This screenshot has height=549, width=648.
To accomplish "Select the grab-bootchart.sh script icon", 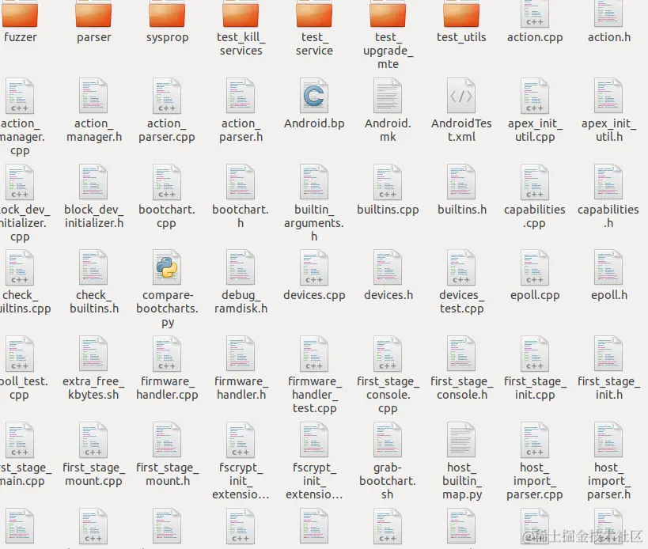I will 388,440.
